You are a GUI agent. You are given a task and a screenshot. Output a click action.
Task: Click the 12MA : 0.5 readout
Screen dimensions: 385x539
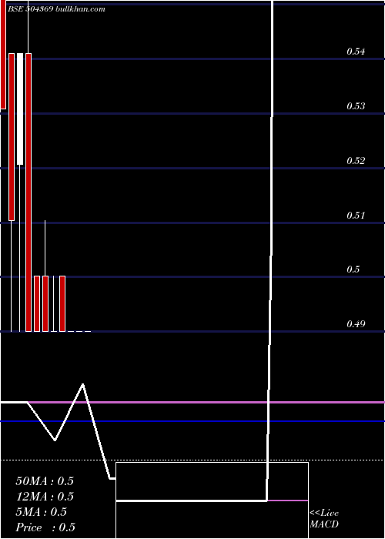(45, 497)
